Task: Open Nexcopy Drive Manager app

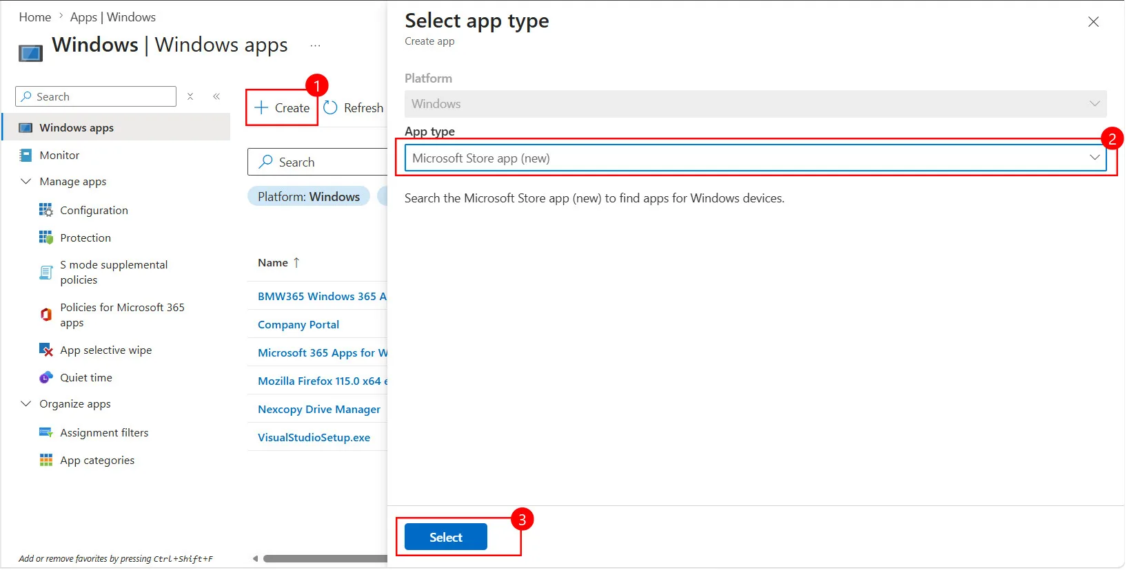Action: (x=319, y=410)
